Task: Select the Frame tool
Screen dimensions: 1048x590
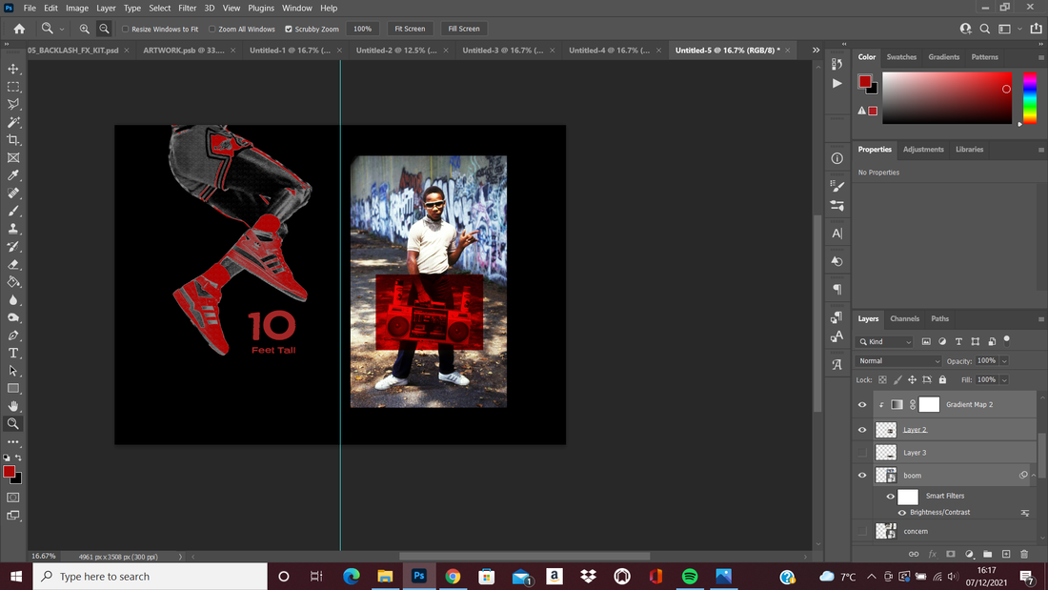Action: click(13, 158)
